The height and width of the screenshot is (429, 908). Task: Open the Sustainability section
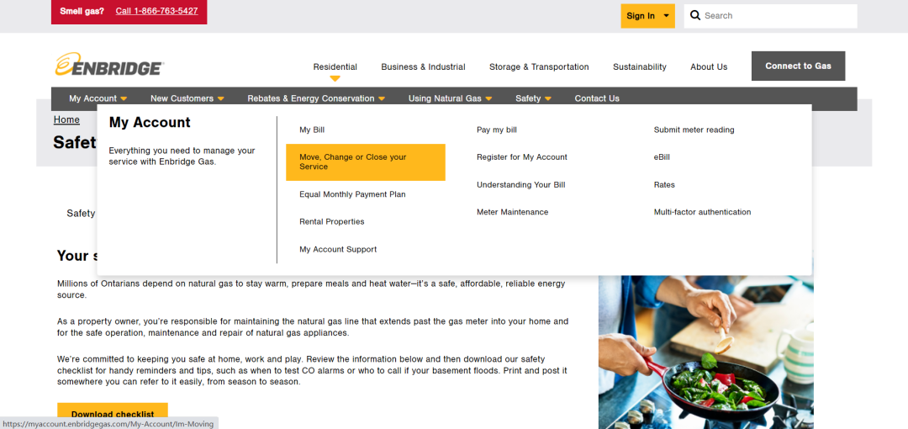coord(639,66)
